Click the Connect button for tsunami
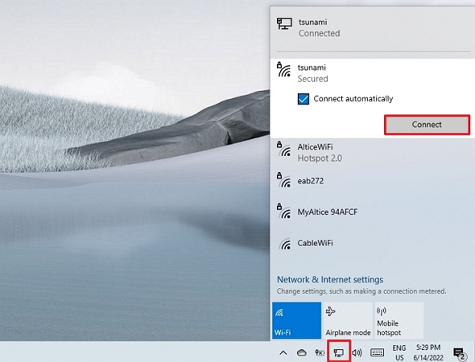Image resolution: width=475 pixels, height=362 pixels. pos(427,125)
